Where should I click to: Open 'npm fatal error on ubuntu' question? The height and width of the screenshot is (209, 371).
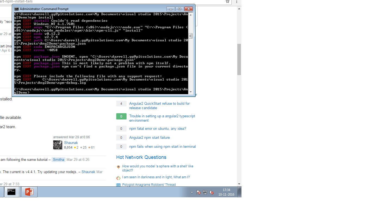(158, 128)
